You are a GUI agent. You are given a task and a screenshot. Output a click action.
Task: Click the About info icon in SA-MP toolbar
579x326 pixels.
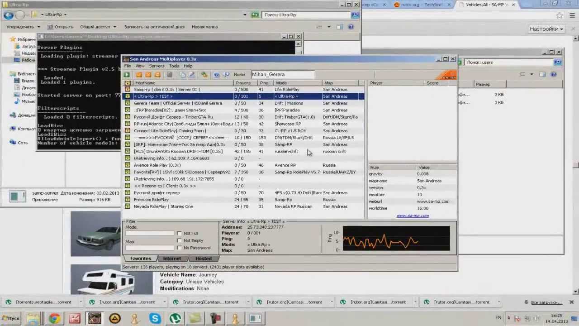click(x=226, y=75)
